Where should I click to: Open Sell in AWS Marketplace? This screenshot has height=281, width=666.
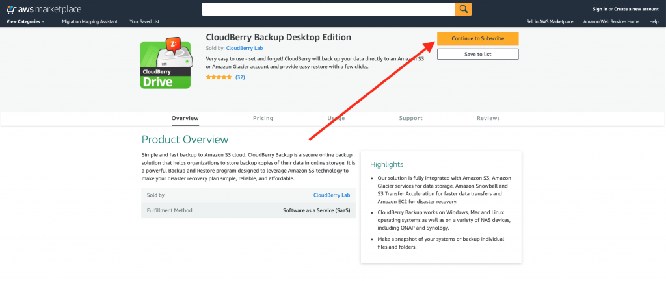pyautogui.click(x=550, y=21)
